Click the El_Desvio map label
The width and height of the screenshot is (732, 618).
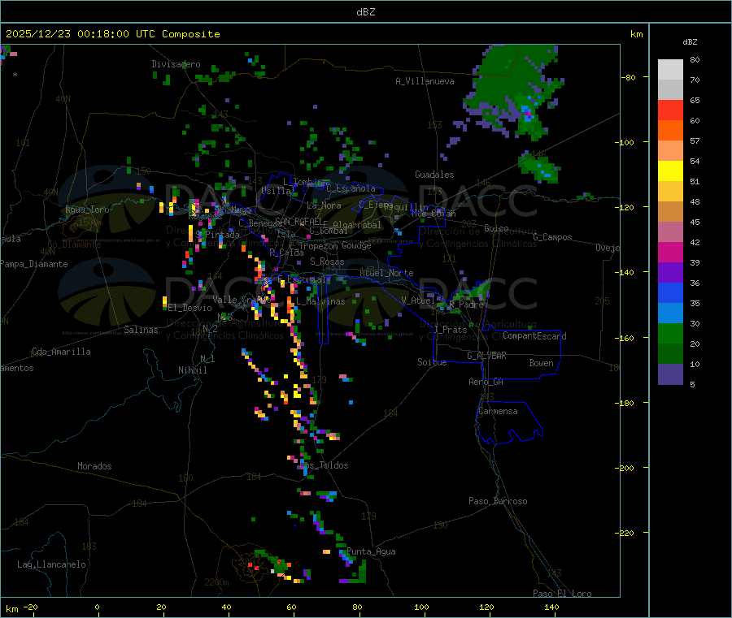[x=190, y=308]
